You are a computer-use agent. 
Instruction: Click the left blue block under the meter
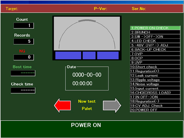coord(68,56)
